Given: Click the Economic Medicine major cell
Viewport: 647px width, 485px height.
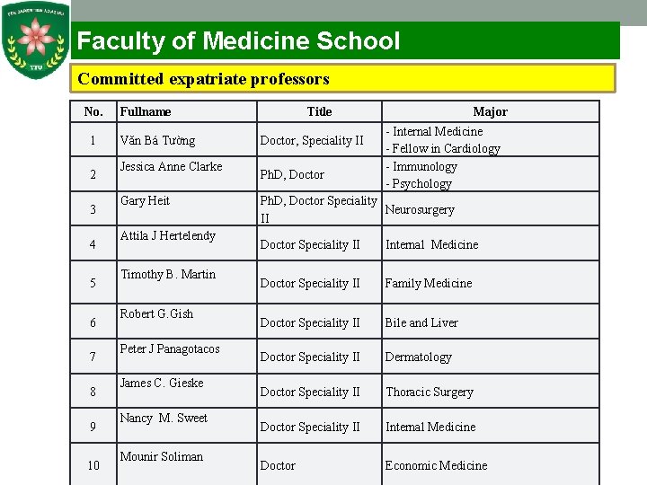Looking at the screenshot, I should [436, 465].
